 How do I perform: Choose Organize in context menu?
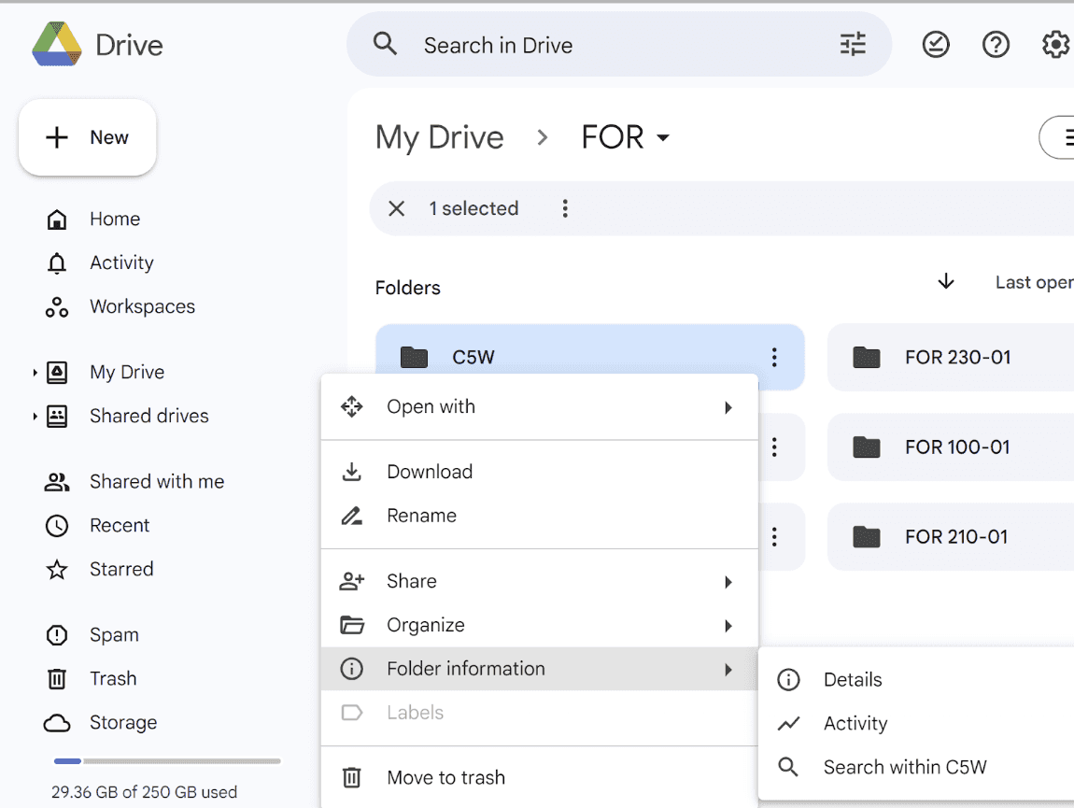point(540,625)
